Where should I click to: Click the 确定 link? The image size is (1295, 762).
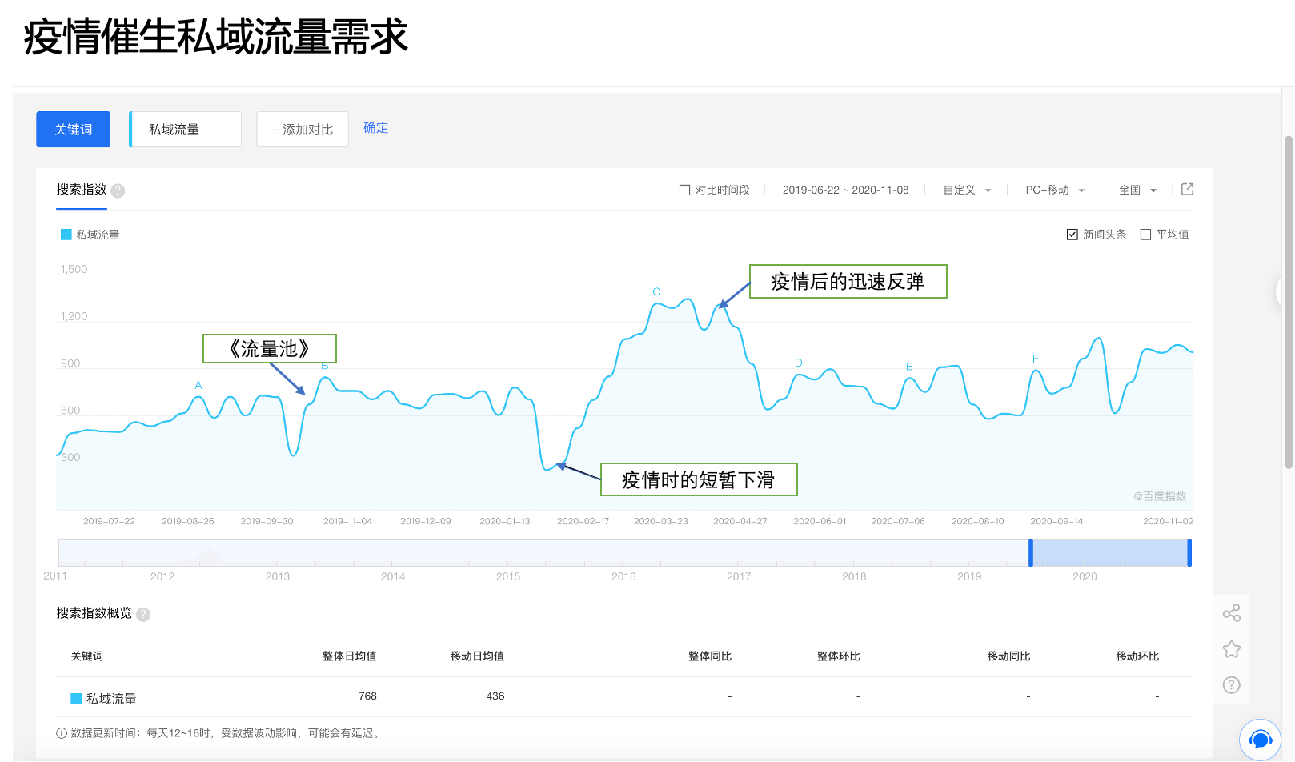coord(375,128)
